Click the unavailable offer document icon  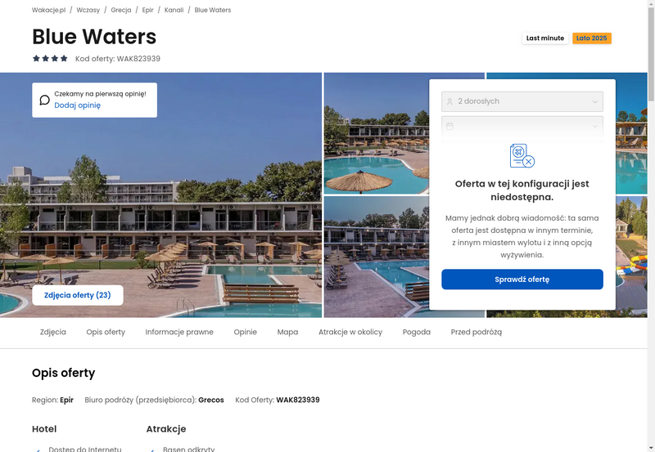(522, 155)
